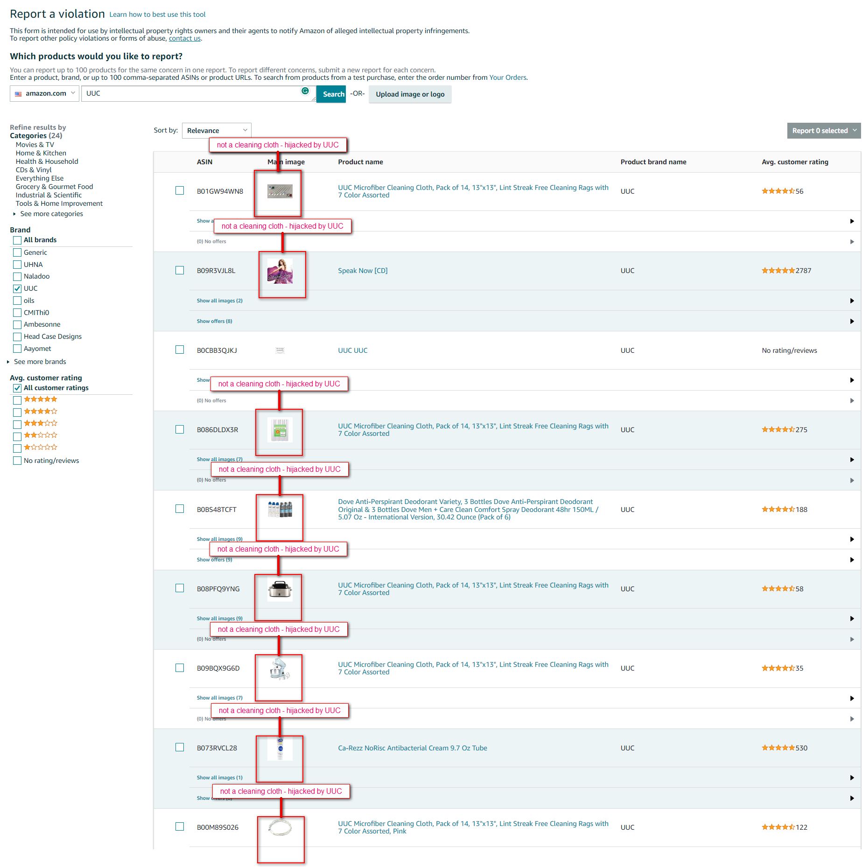
Task: Click ASIN text B08PFQ9YNG
Action: (x=218, y=589)
